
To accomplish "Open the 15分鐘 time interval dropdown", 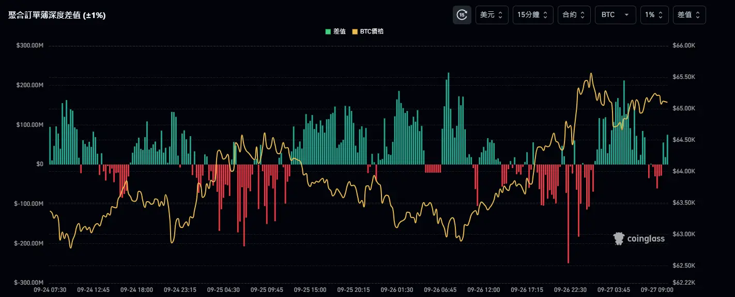I will (532, 15).
